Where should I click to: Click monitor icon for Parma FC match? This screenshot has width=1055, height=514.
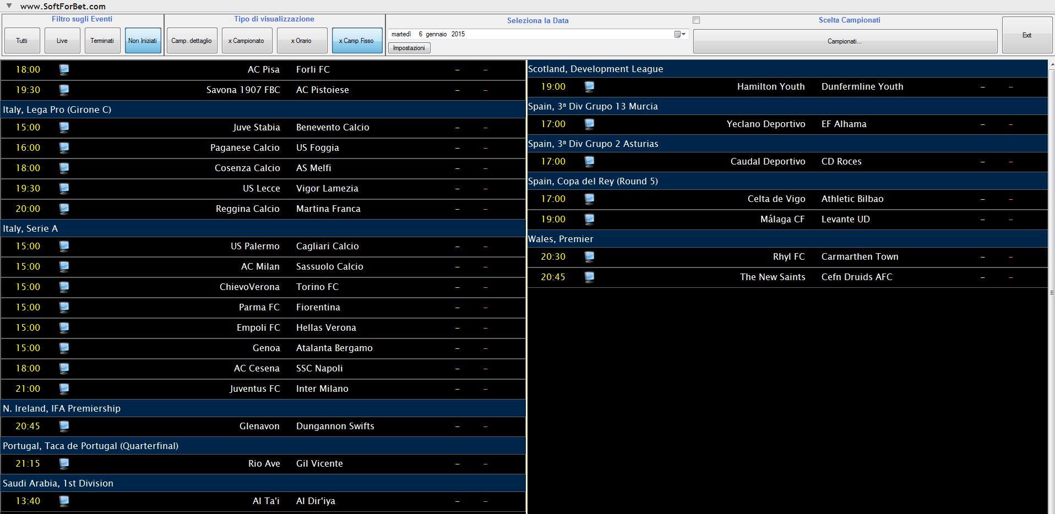tap(64, 307)
